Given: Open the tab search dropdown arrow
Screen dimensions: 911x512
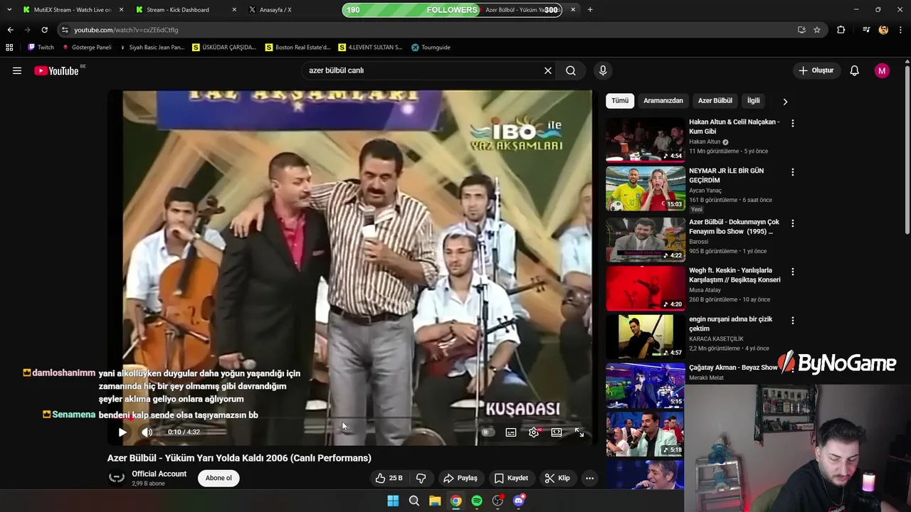Looking at the screenshot, I should coord(9,10).
